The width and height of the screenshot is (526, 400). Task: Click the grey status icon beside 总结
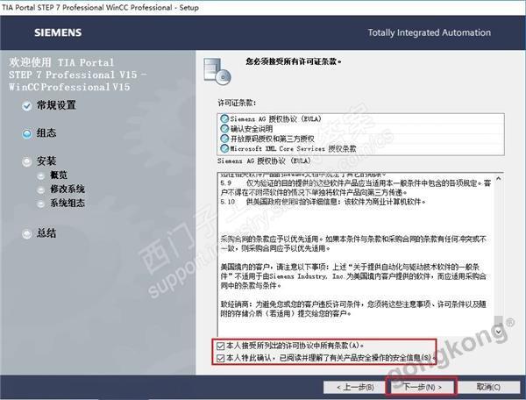[x=27, y=233]
